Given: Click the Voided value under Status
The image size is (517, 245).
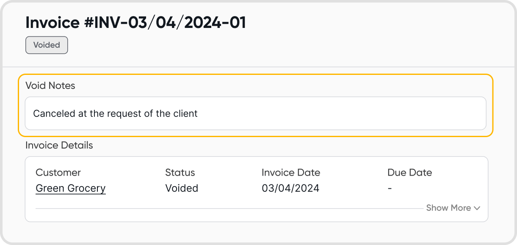Looking at the screenshot, I should [x=182, y=188].
